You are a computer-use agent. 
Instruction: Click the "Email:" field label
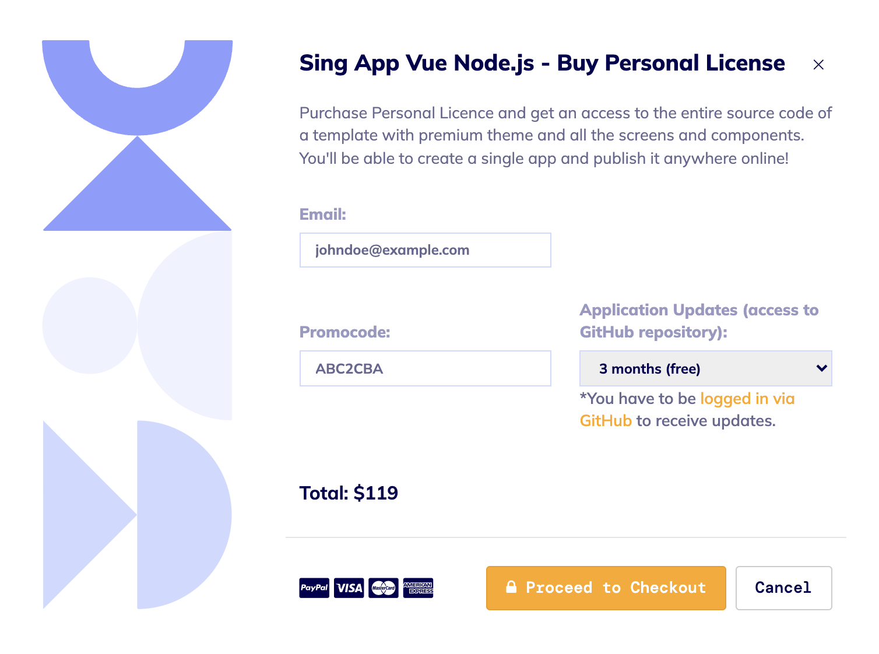[x=323, y=215]
